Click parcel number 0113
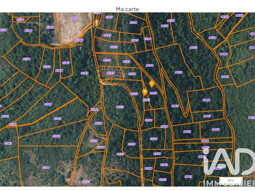Viewport: 255px width, 191px height. tap(127, 62)
